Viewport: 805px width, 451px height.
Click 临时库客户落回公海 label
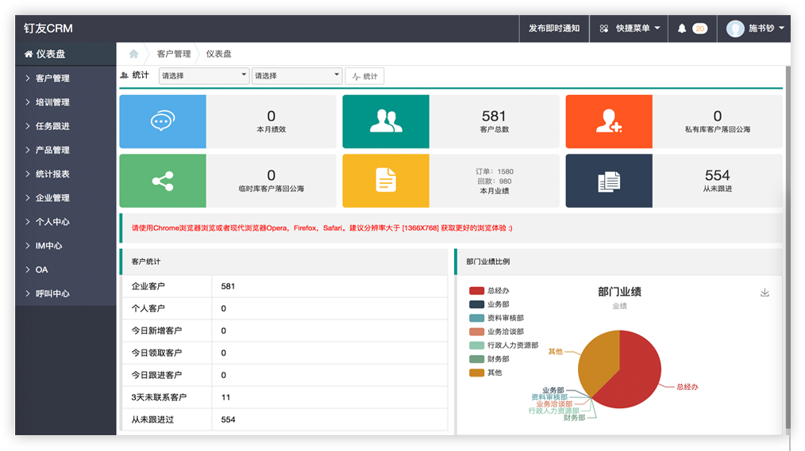[x=271, y=189]
